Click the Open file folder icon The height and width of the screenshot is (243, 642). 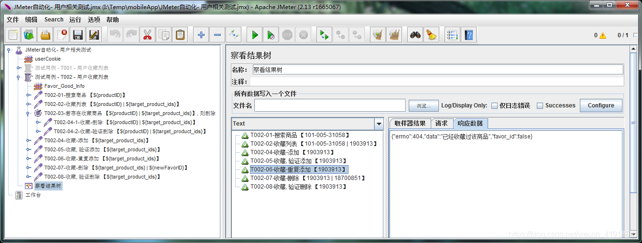point(45,35)
